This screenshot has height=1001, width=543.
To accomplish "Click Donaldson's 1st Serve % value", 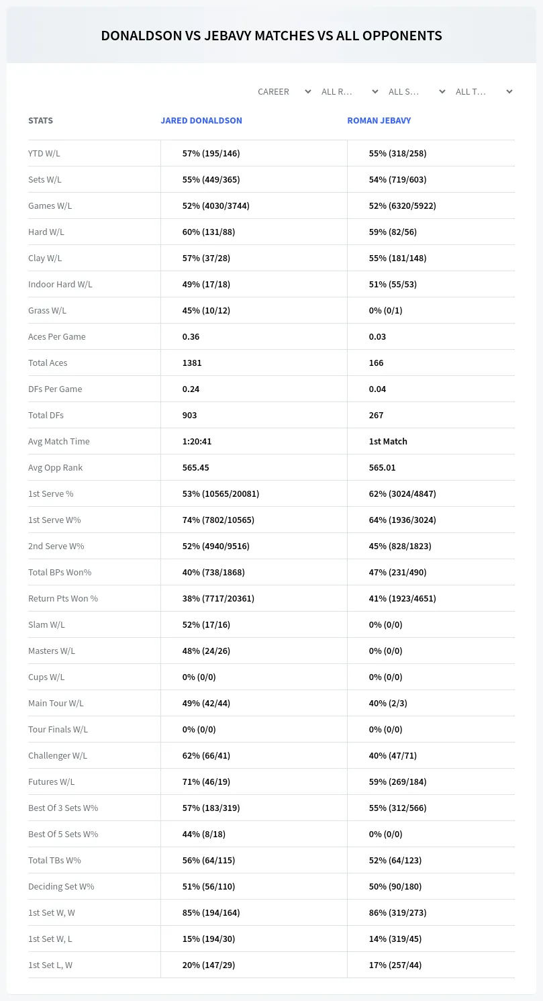I will [x=221, y=493].
